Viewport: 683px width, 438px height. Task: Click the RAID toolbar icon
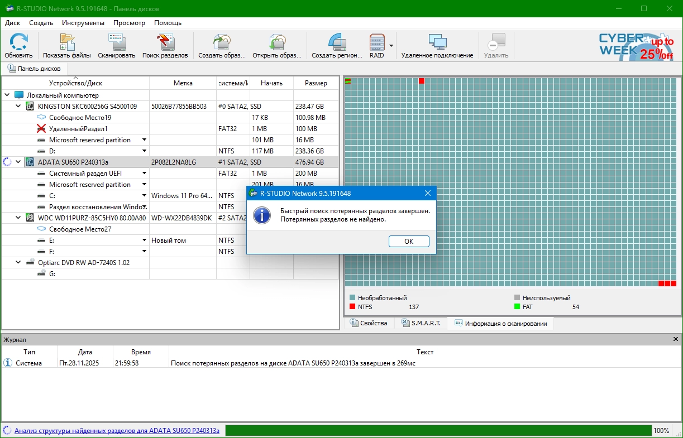[x=377, y=42]
